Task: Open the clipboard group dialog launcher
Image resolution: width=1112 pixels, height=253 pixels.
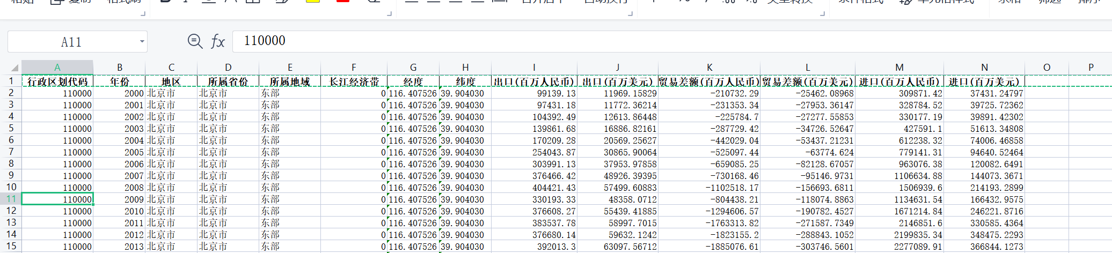Action: (143, 13)
